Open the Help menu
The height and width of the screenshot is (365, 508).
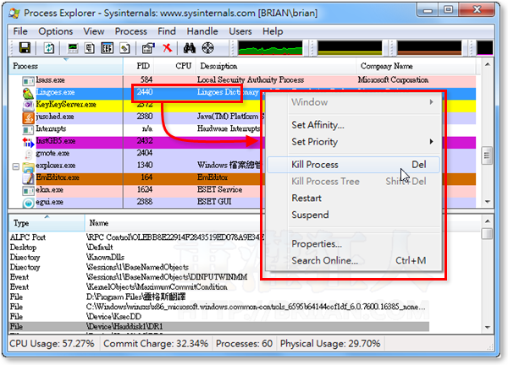(x=273, y=31)
